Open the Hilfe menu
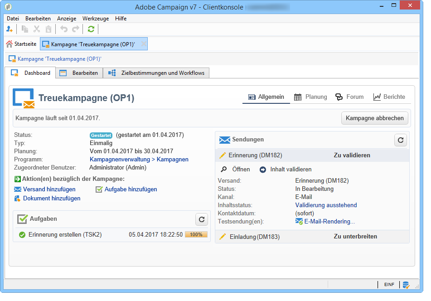 point(121,19)
